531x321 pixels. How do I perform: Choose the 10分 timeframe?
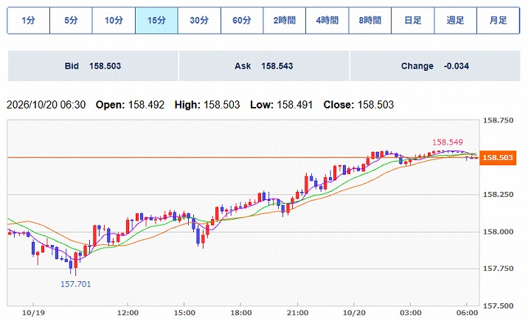[114, 21]
